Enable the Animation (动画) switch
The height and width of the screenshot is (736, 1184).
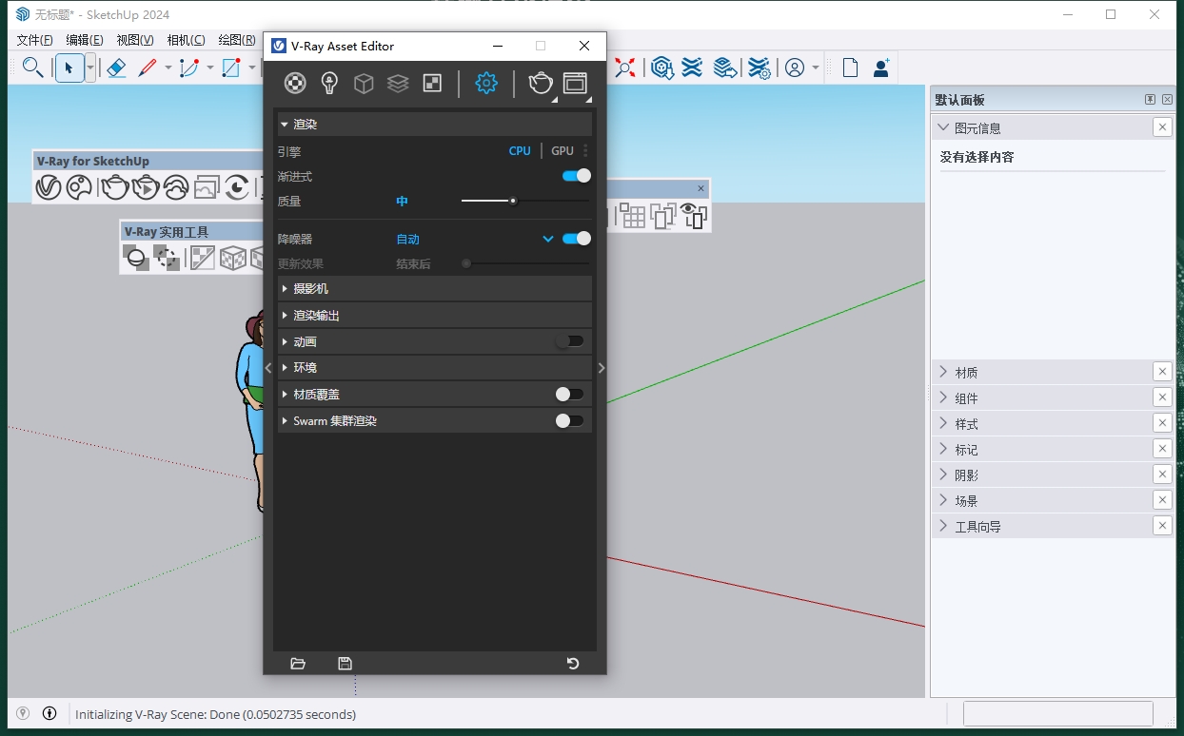(569, 341)
